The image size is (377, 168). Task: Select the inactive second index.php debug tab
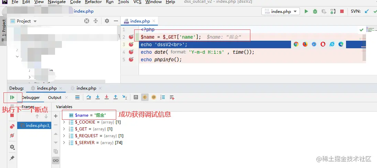[x=86, y=88]
